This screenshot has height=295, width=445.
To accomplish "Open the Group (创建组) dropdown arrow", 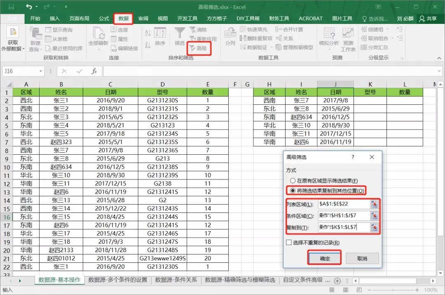I will [388, 29].
